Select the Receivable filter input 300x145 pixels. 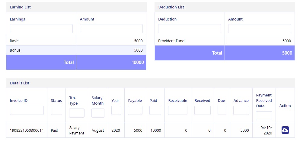[178, 110]
